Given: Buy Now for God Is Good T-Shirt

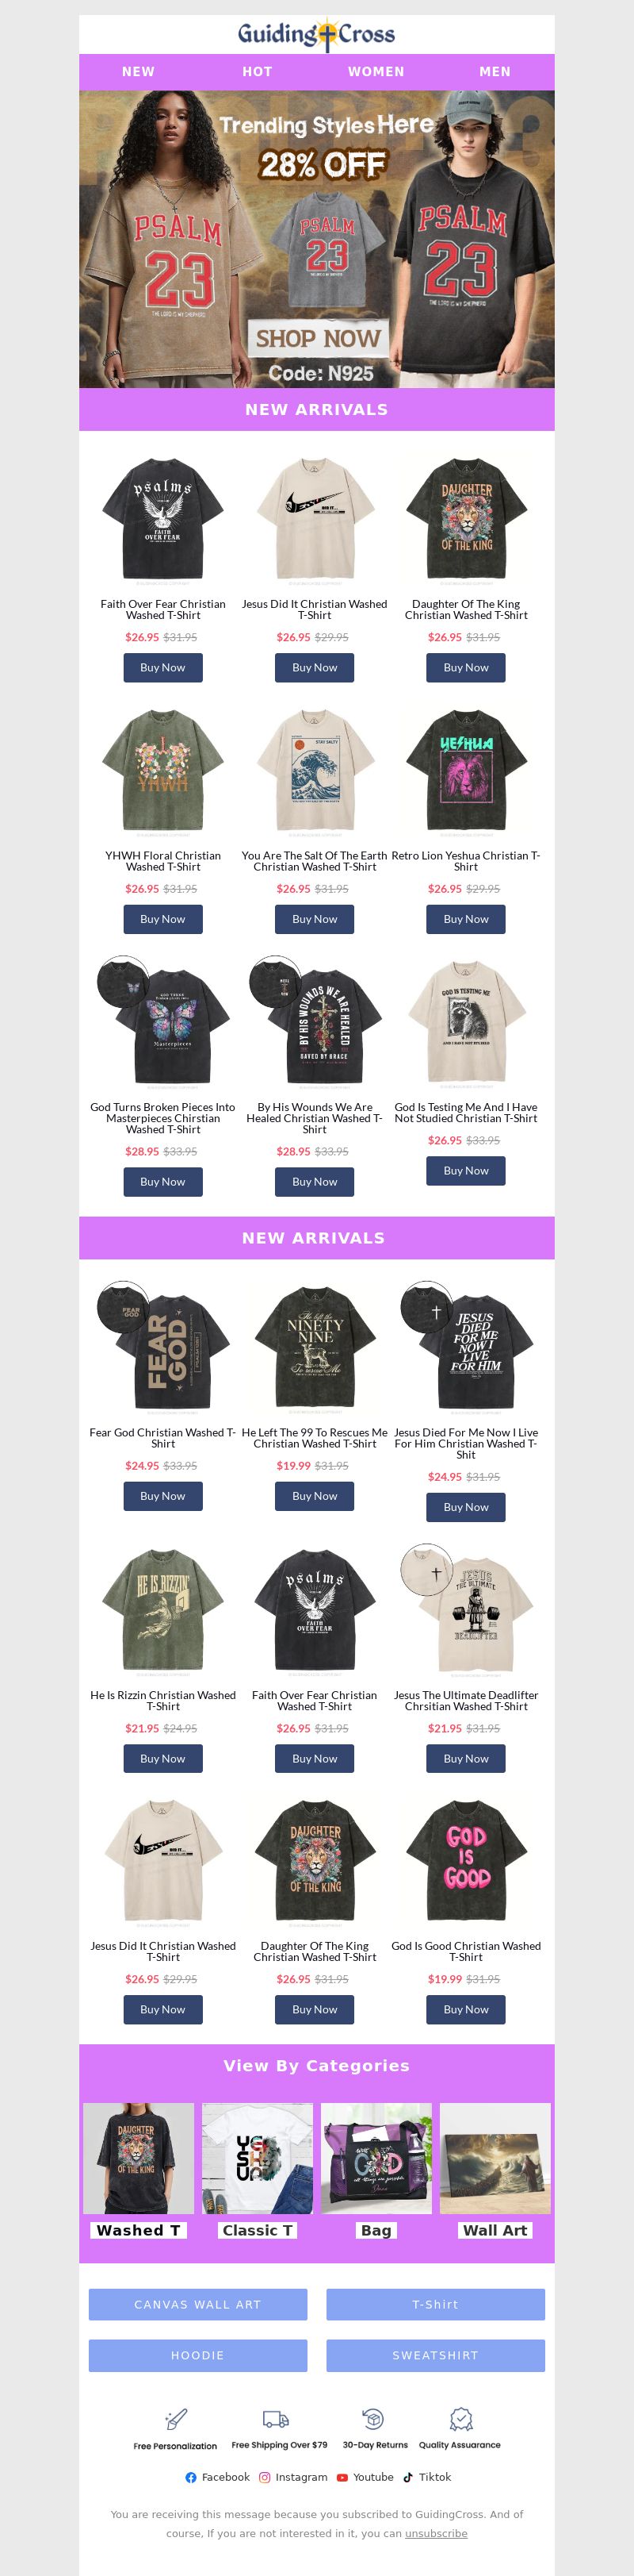Looking at the screenshot, I should (466, 2009).
